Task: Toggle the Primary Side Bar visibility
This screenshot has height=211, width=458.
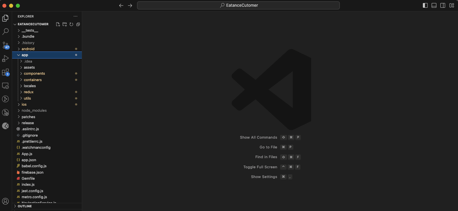Action: point(425,5)
